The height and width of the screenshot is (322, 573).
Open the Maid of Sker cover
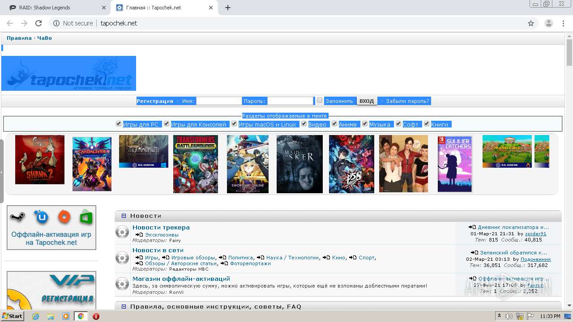(299, 164)
